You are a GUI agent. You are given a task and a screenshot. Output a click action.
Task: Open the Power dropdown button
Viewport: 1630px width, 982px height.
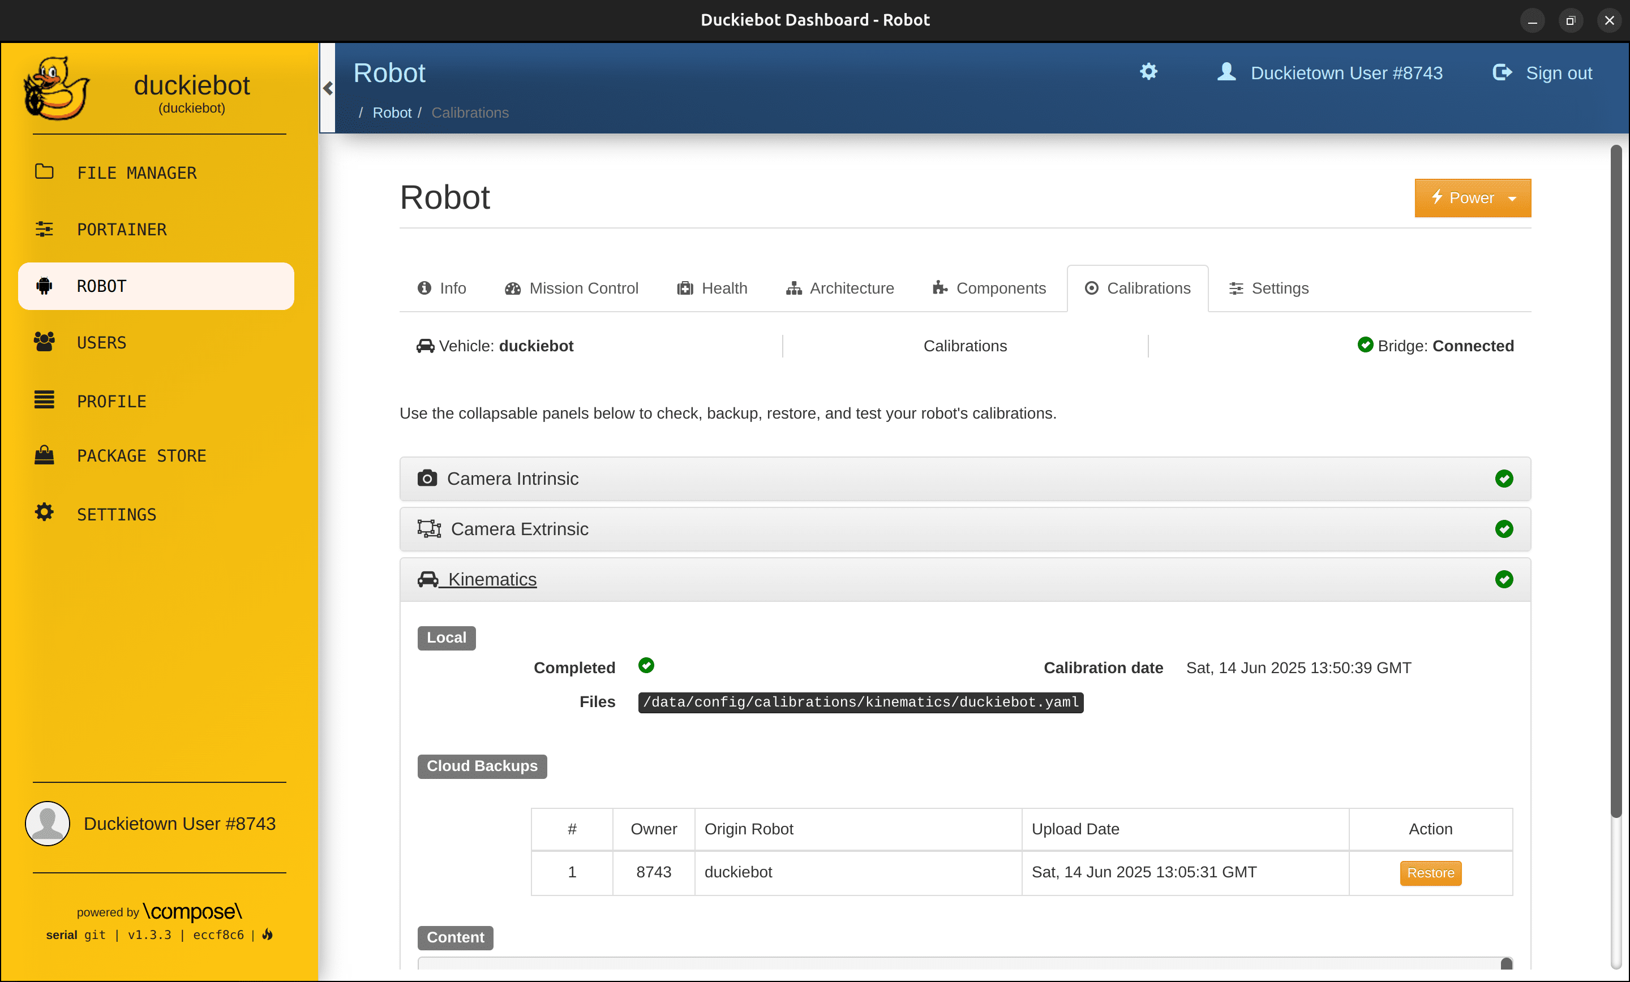[x=1473, y=198]
